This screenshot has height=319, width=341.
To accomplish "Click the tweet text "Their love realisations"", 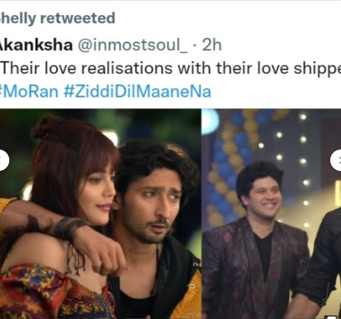I will click(87, 69).
